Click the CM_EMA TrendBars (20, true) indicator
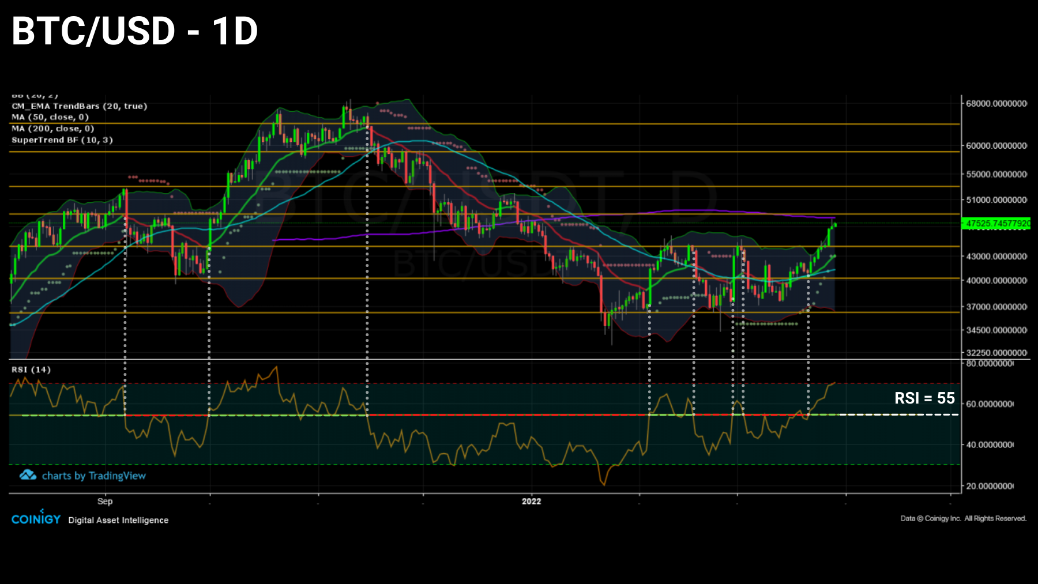Viewport: 1038px width, 584px height. pos(80,106)
